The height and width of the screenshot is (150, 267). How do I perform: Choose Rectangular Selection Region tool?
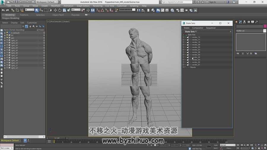(46, 10)
